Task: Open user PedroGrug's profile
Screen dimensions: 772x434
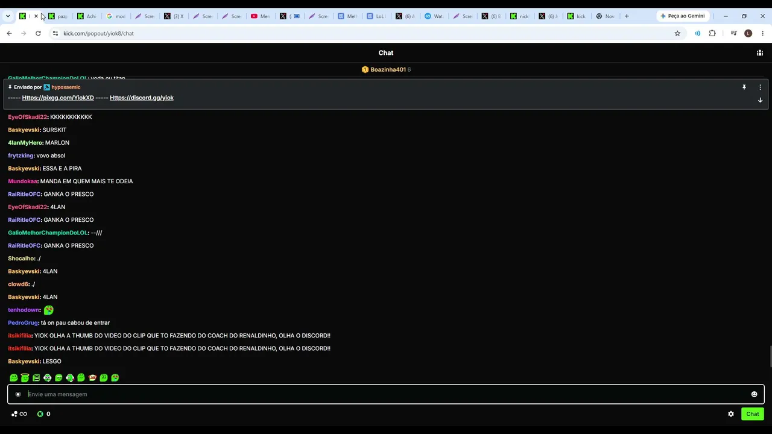Action: click(23, 323)
